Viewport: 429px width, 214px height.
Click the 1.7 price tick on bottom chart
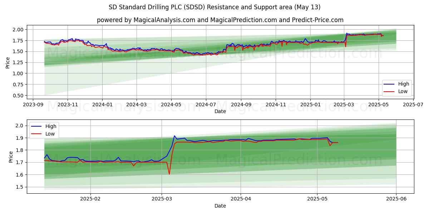coord(20,162)
